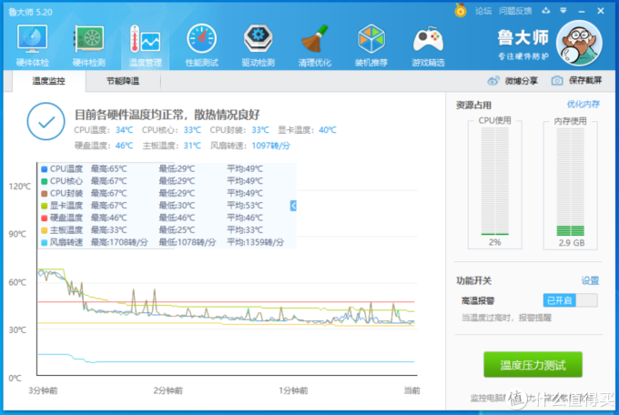Toggle the cyan 风扇转速 legend swatch
Viewport: 619px width, 415px height.
click(45, 242)
